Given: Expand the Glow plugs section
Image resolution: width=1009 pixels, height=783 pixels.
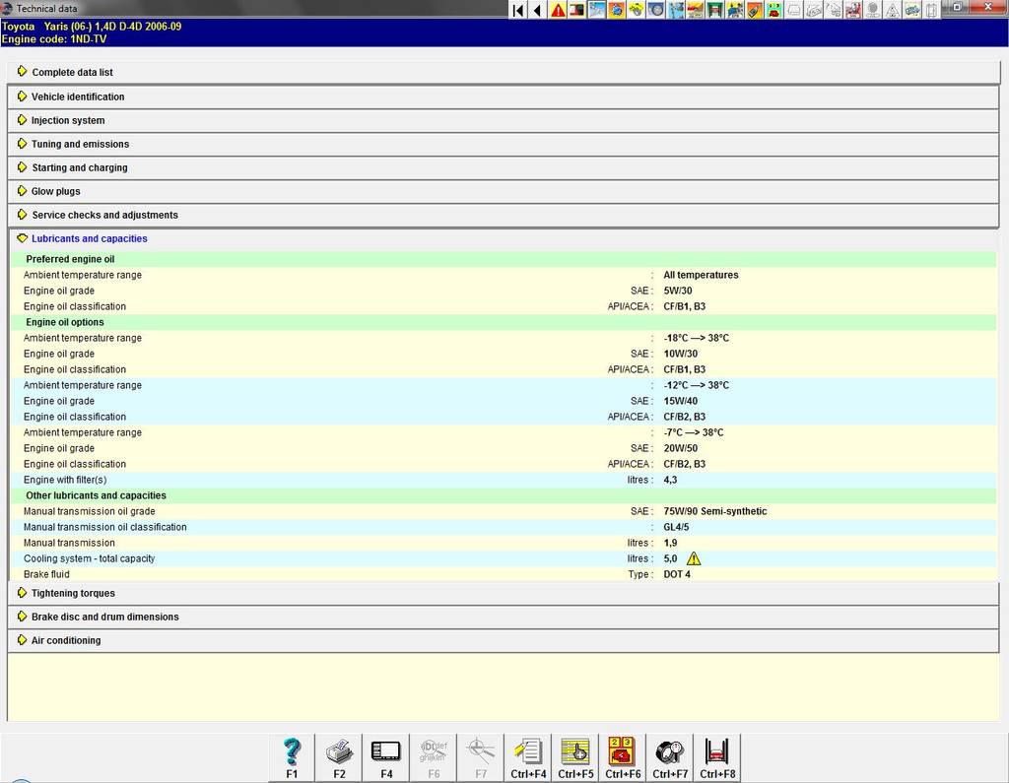Looking at the screenshot, I should pyautogui.click(x=504, y=191).
